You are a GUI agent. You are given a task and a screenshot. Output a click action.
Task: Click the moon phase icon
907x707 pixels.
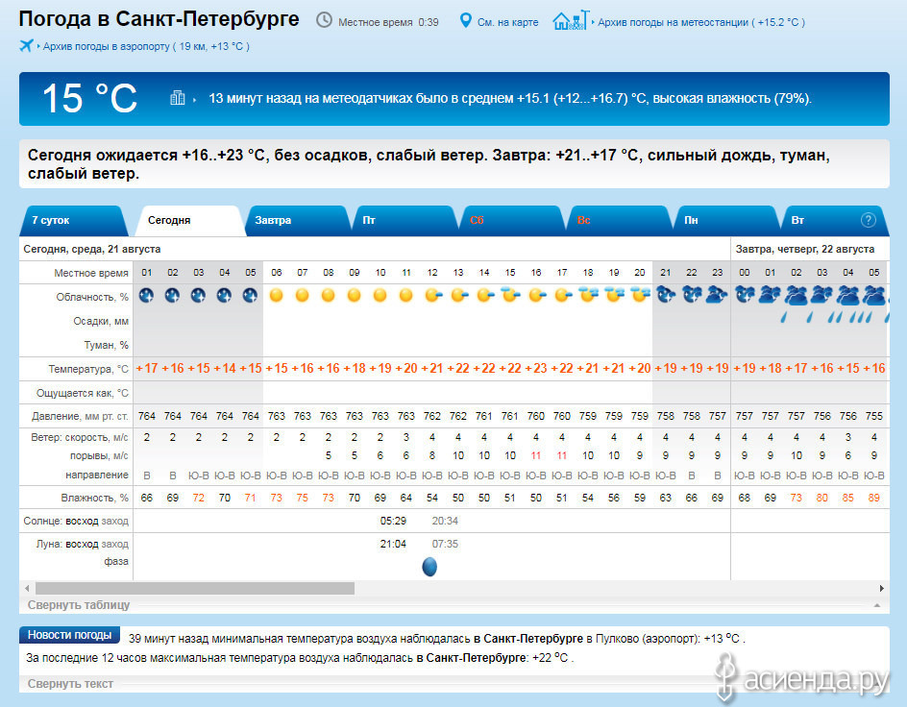[x=429, y=567]
